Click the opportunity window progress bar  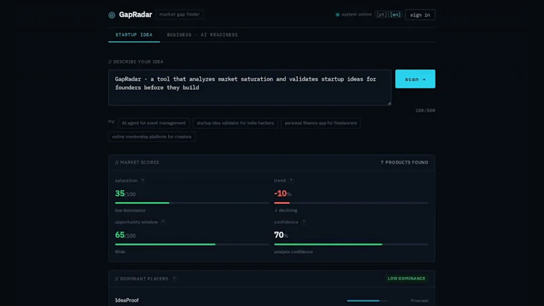192,244
